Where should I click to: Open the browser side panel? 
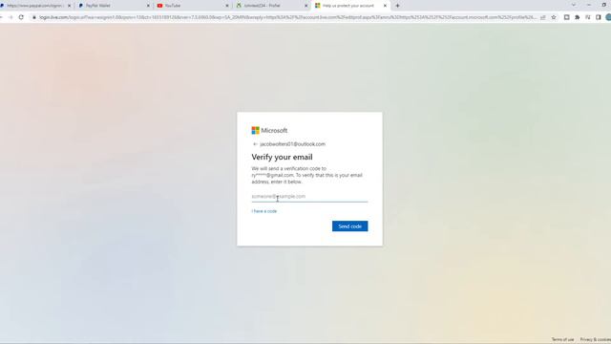(x=599, y=17)
